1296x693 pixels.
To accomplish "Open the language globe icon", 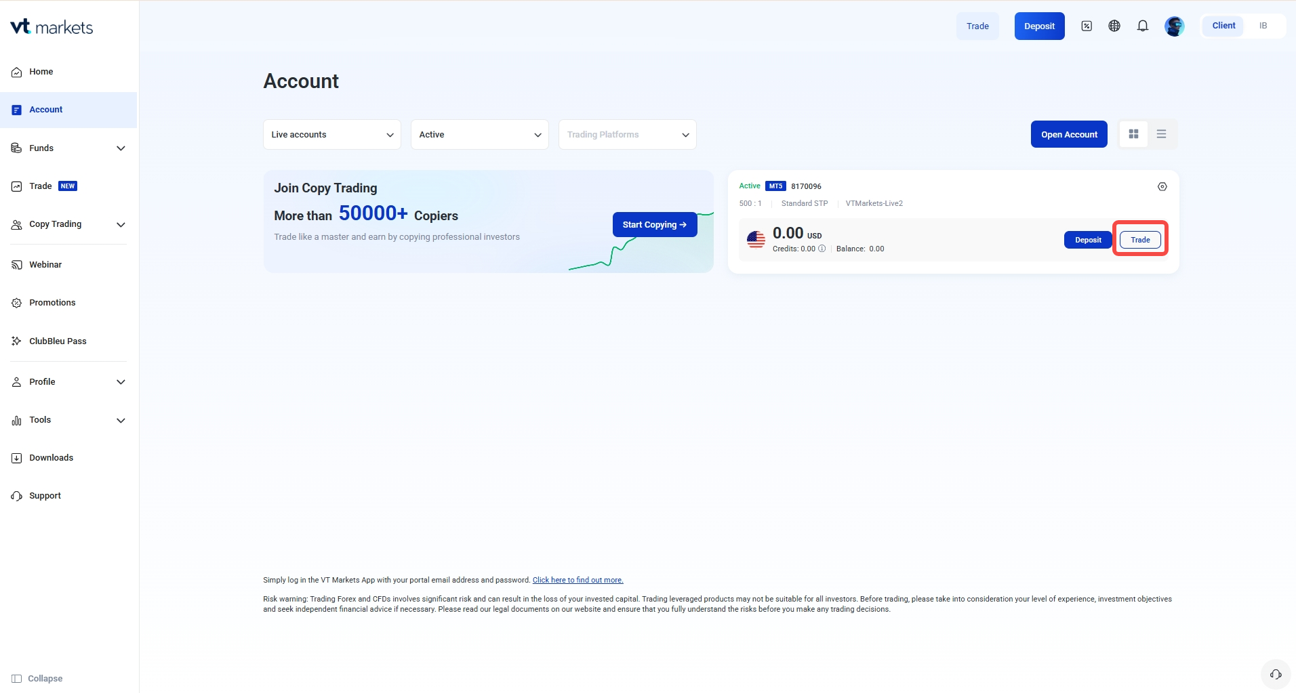I will point(1114,26).
